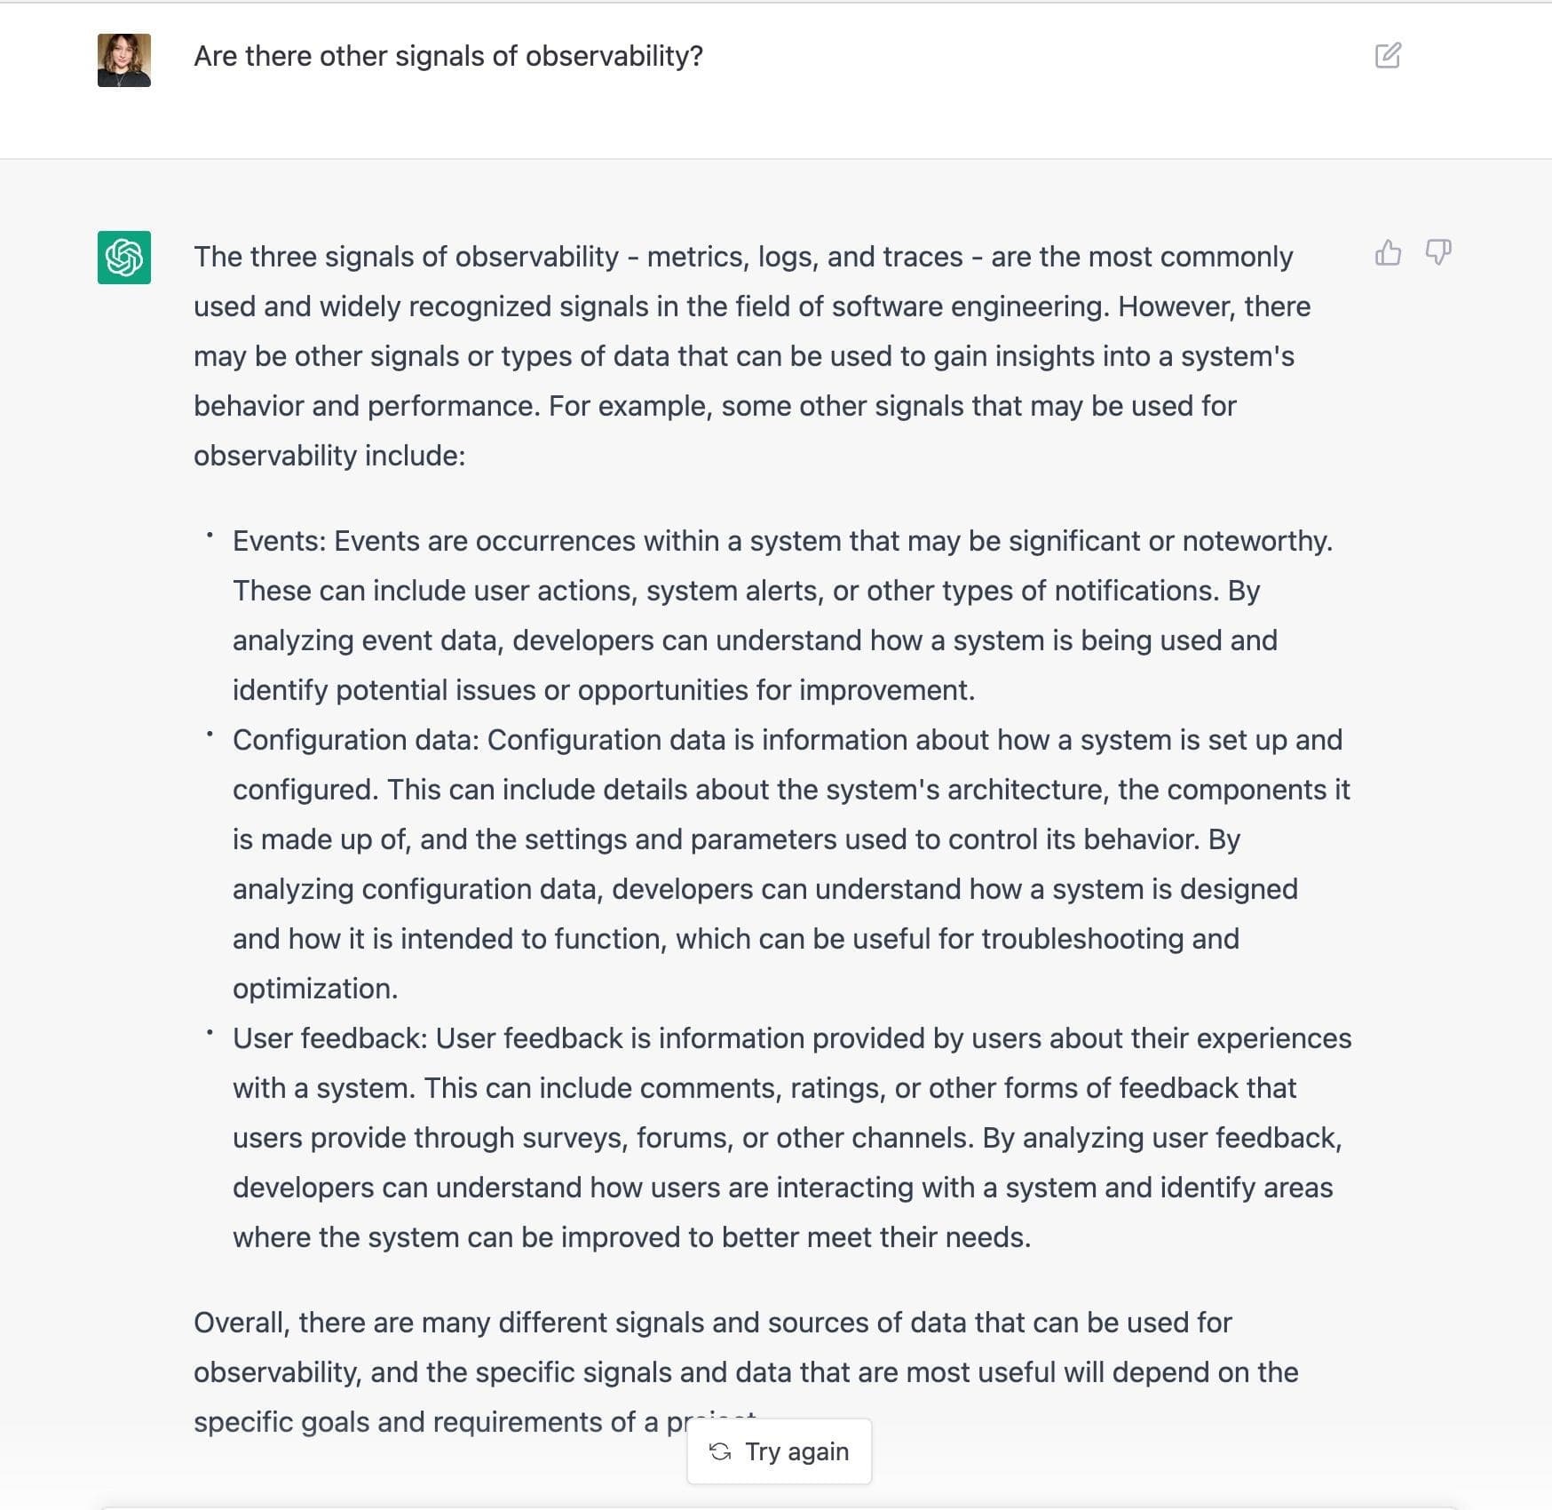The image size is (1552, 1510).
Task: Click the bullet dot before Configuration data
Action: point(210,735)
